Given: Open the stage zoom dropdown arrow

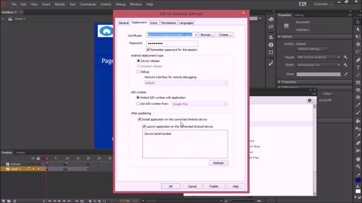Looking at the screenshot, I should [260, 19].
